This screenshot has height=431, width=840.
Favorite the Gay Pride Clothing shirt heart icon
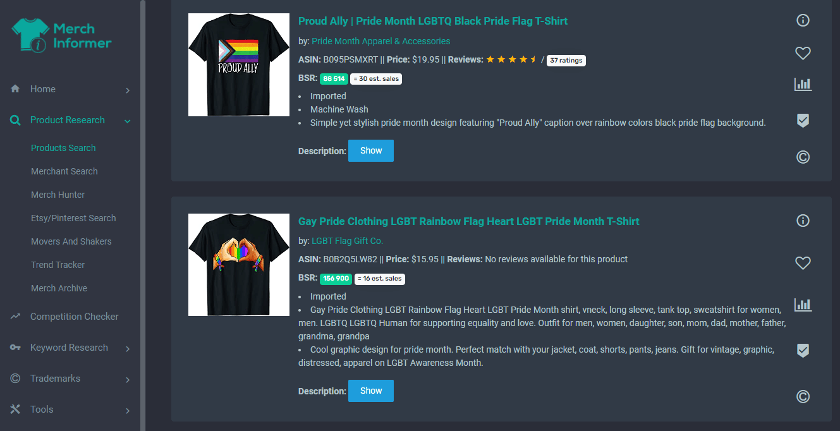point(803,263)
